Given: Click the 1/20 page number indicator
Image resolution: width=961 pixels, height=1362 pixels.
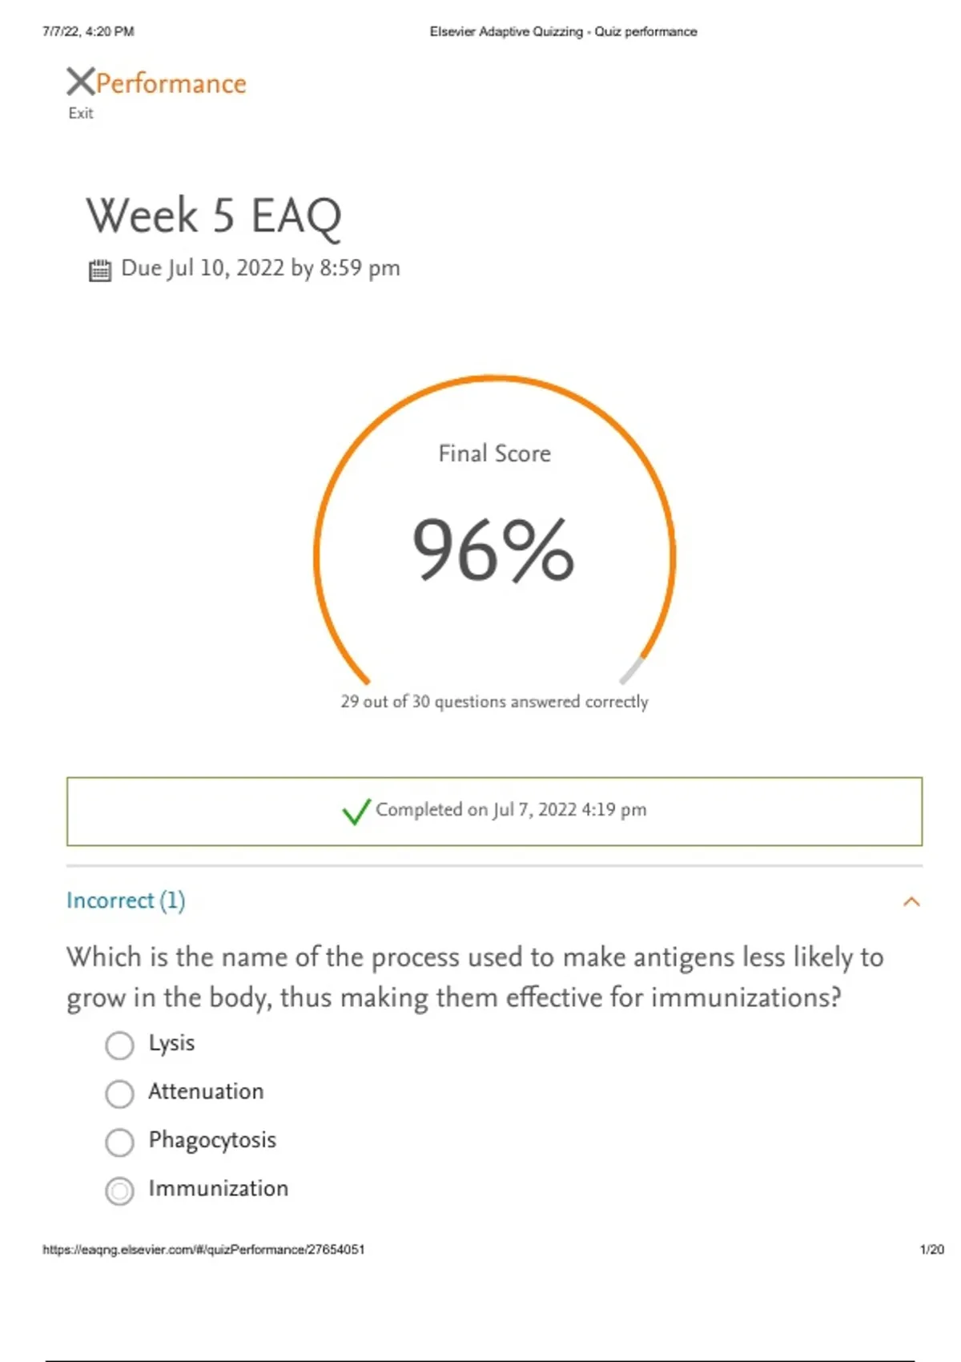Looking at the screenshot, I should [x=931, y=1249].
